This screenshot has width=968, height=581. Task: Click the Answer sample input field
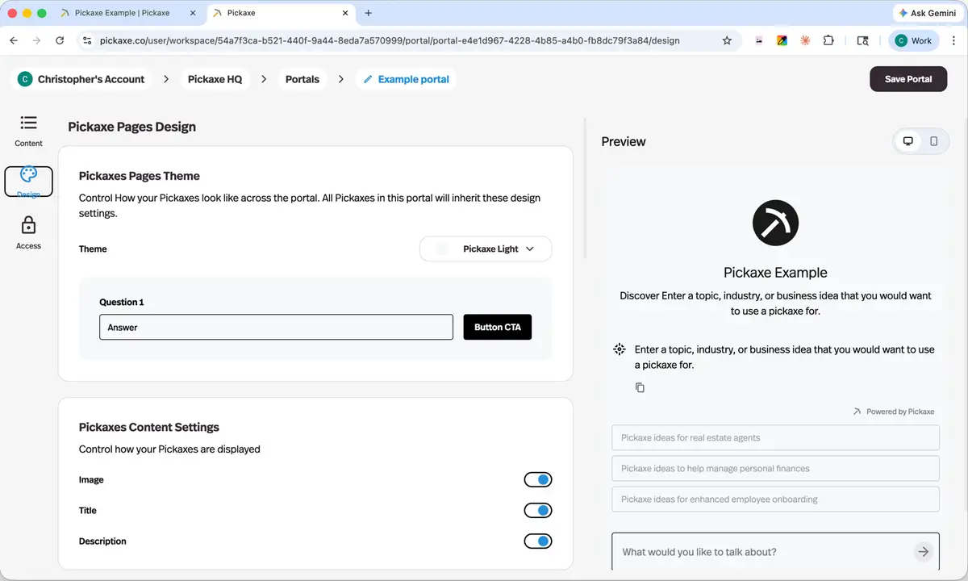(276, 327)
